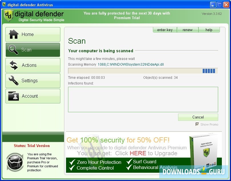Cancel the running scan
Screen dimensions: 231x181
pos(198,117)
